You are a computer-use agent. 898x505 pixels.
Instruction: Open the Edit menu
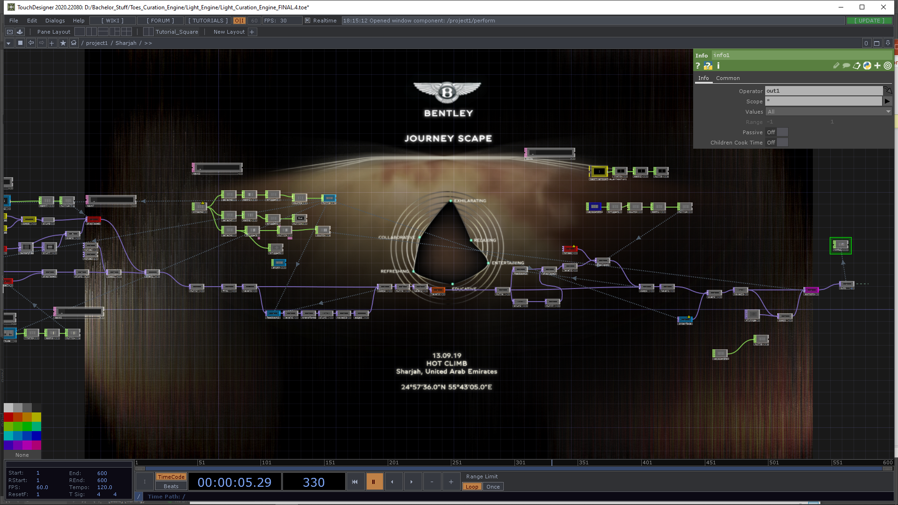point(32,21)
